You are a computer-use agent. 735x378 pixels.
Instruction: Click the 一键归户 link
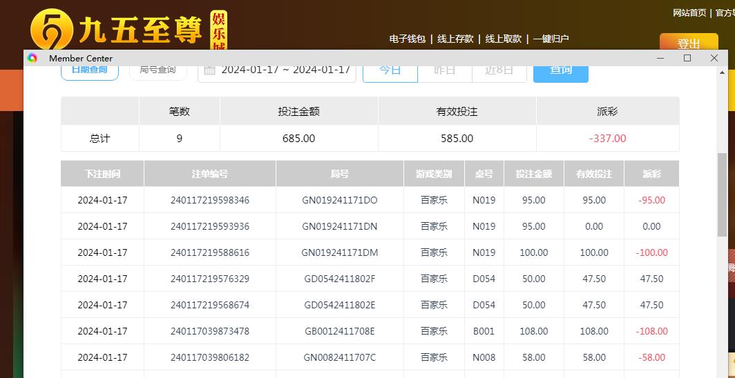(x=551, y=39)
